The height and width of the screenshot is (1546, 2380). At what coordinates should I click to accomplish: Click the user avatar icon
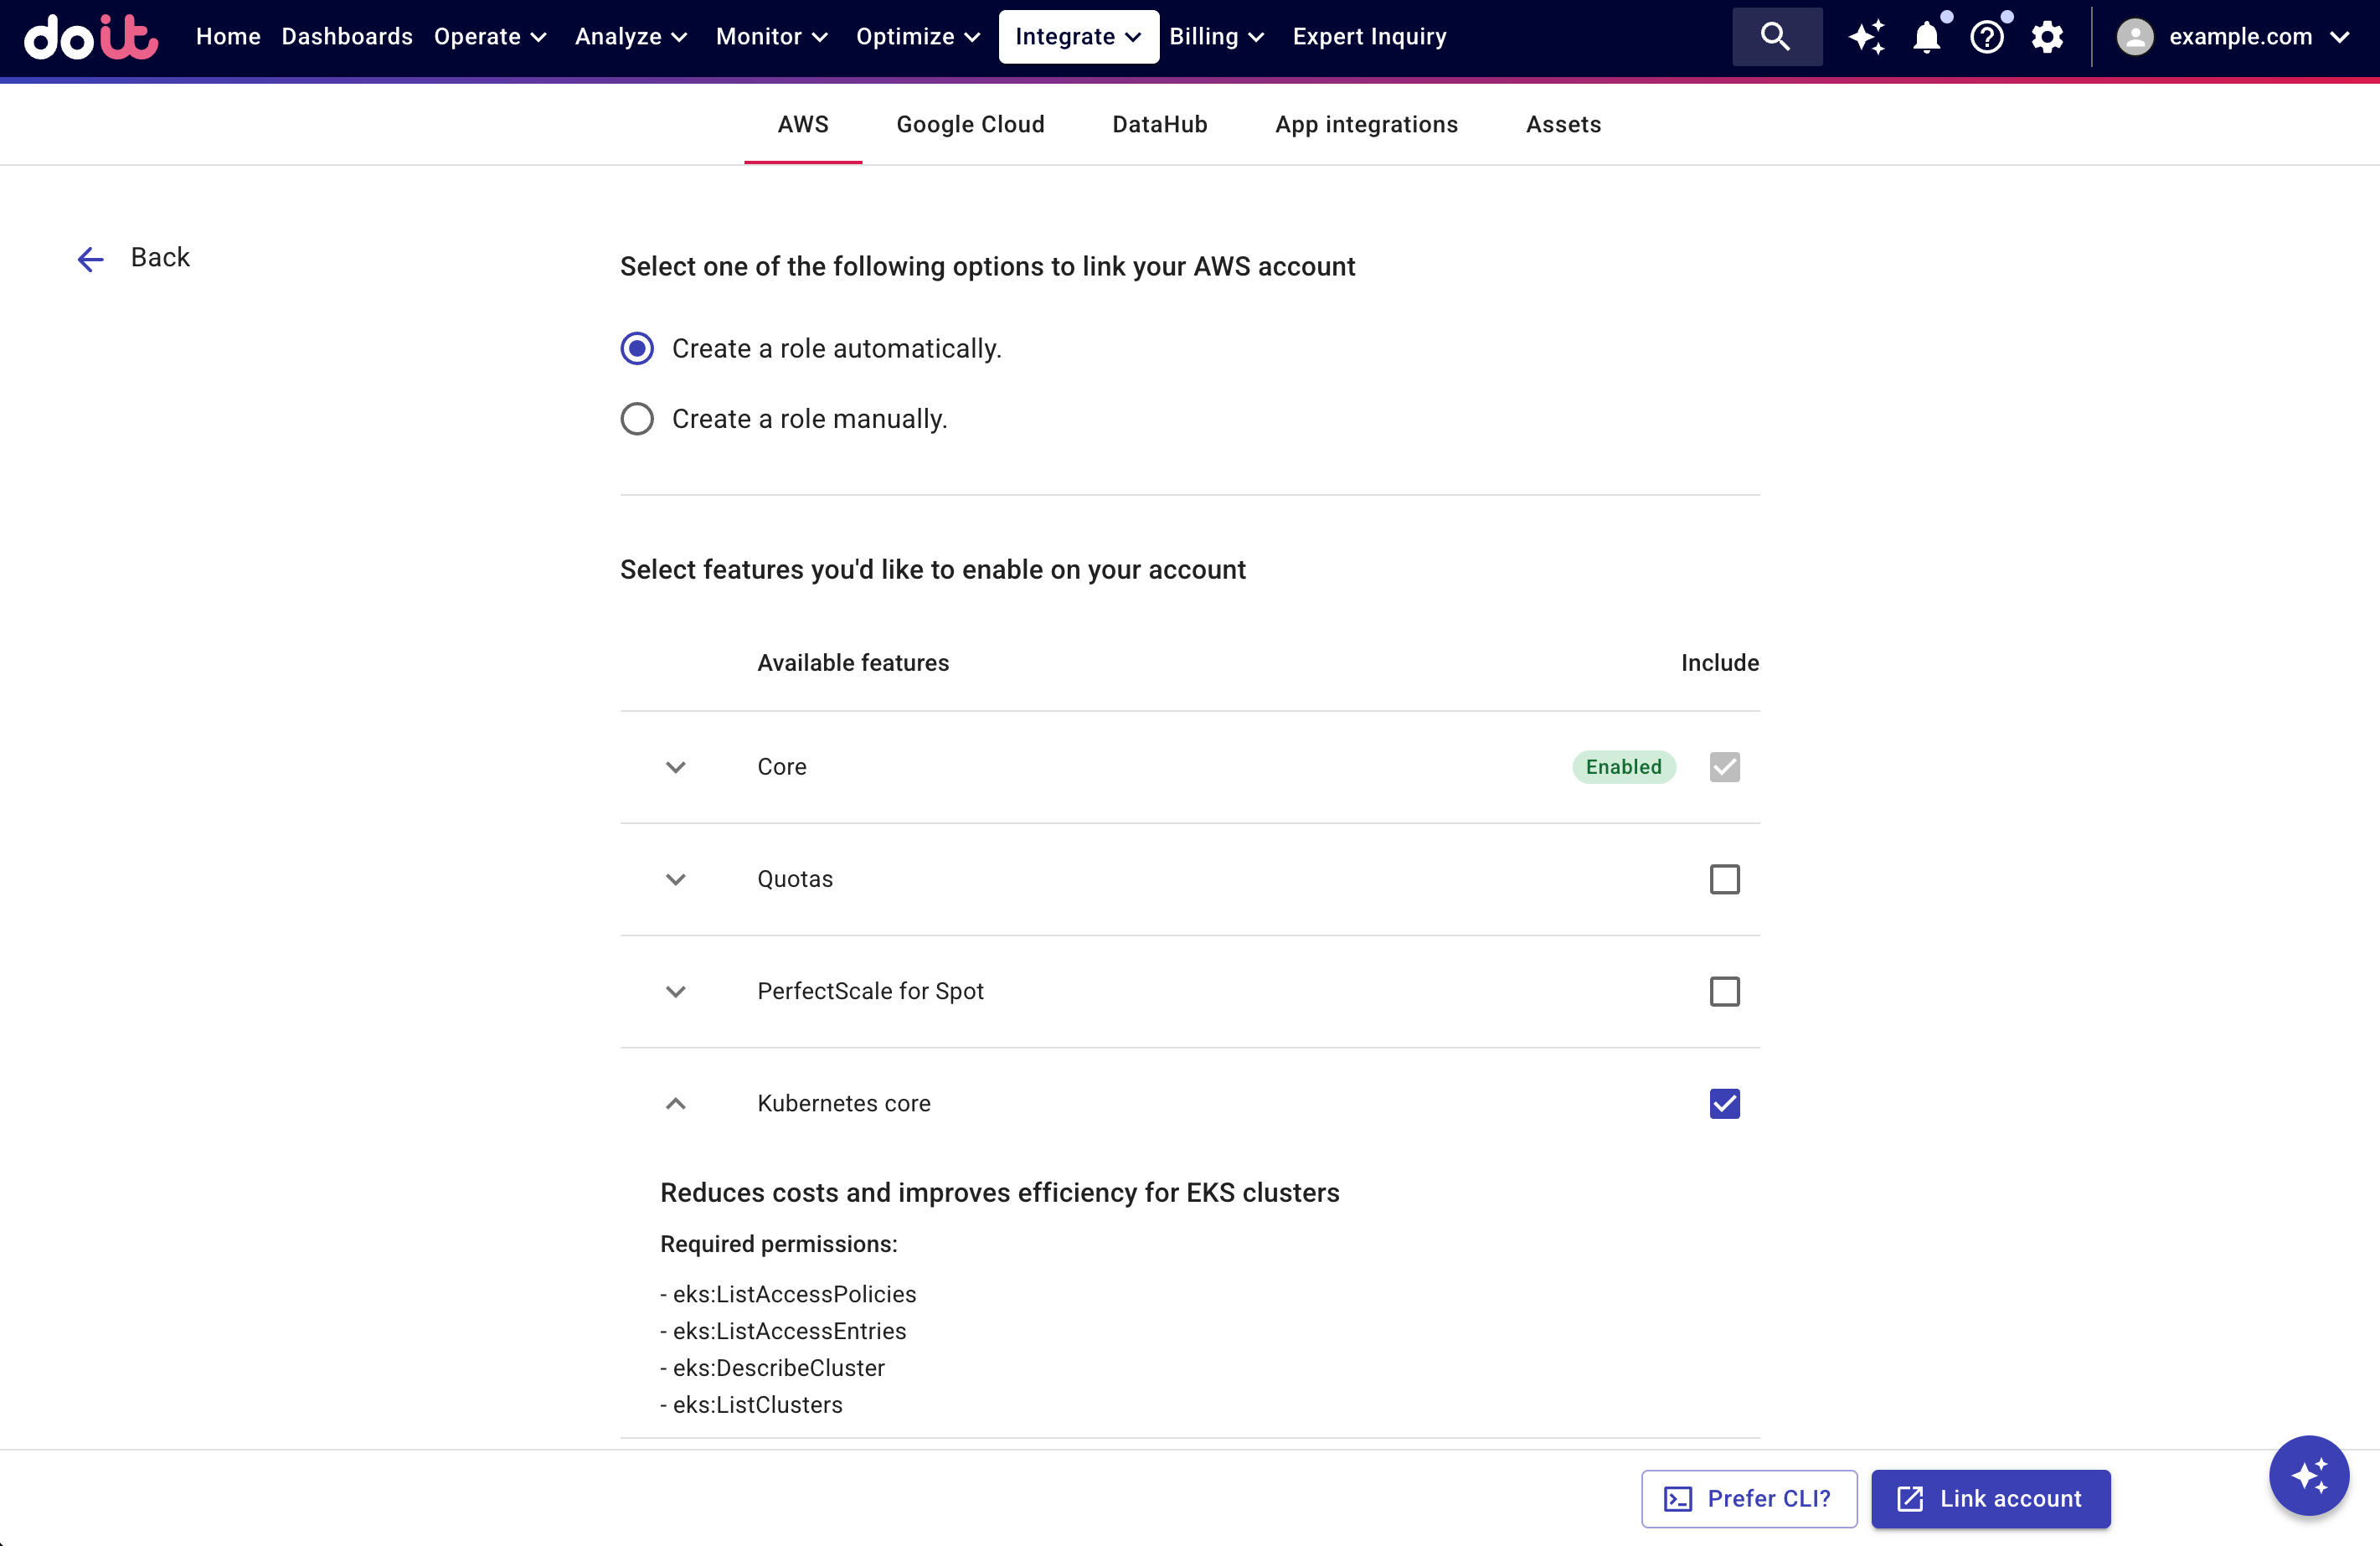point(2135,37)
